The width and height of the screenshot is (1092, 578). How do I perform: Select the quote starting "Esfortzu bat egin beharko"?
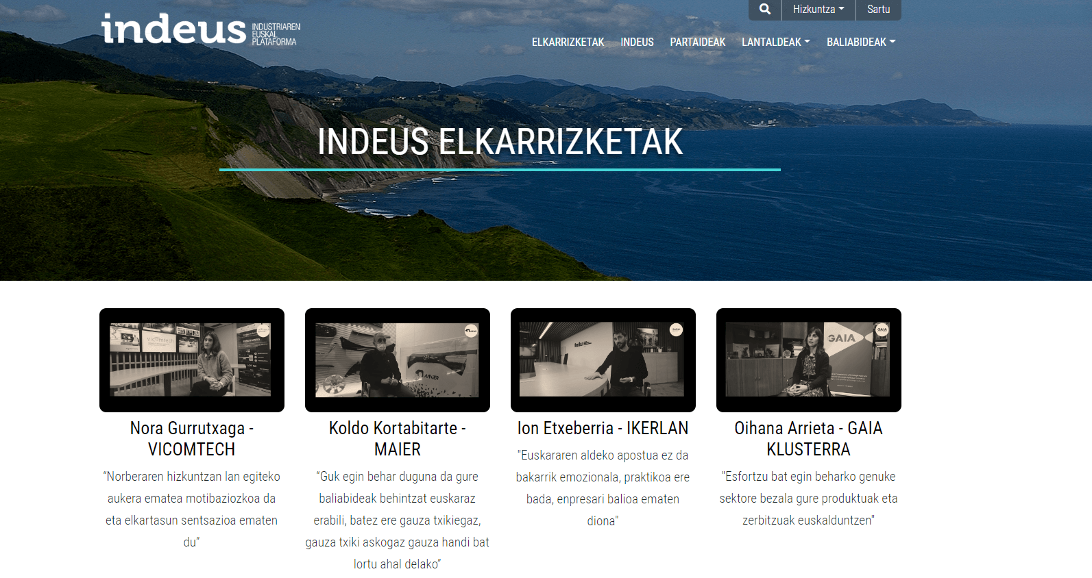(x=809, y=498)
